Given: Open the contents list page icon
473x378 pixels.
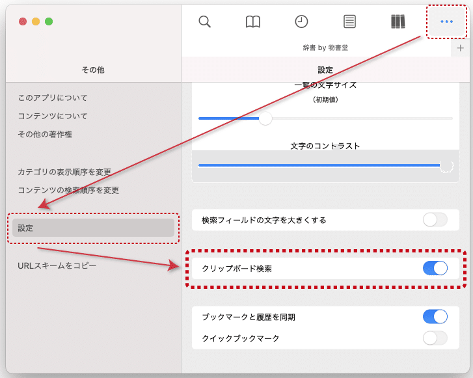Looking at the screenshot, I should click(349, 21).
